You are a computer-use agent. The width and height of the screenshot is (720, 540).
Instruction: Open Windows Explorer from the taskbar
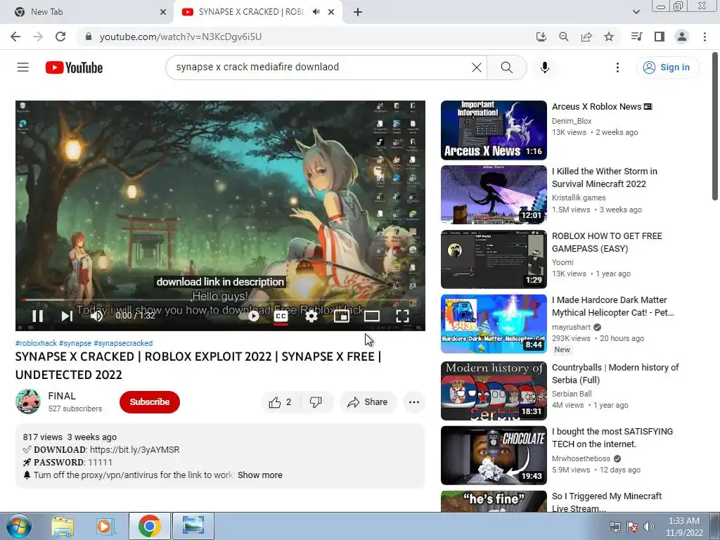click(x=63, y=526)
